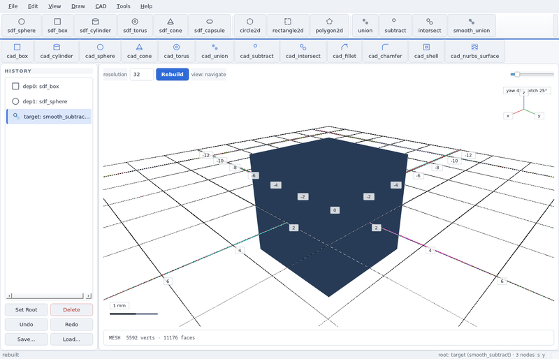Viewport: 559px width, 359px height.
Task: Select the polygon2d tool
Action: coord(329,26)
